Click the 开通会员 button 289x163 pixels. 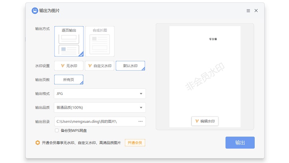pyautogui.click(x=135, y=143)
